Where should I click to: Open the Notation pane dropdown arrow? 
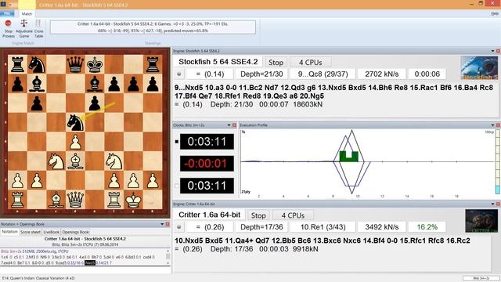pos(162,224)
